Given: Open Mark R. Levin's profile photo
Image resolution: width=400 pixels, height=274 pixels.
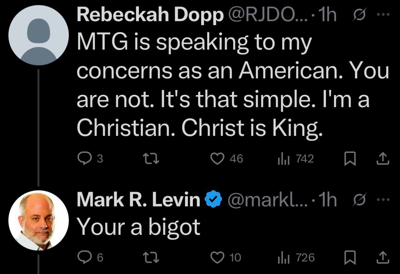Looking at the screenshot, I should pyautogui.click(x=38, y=220).
